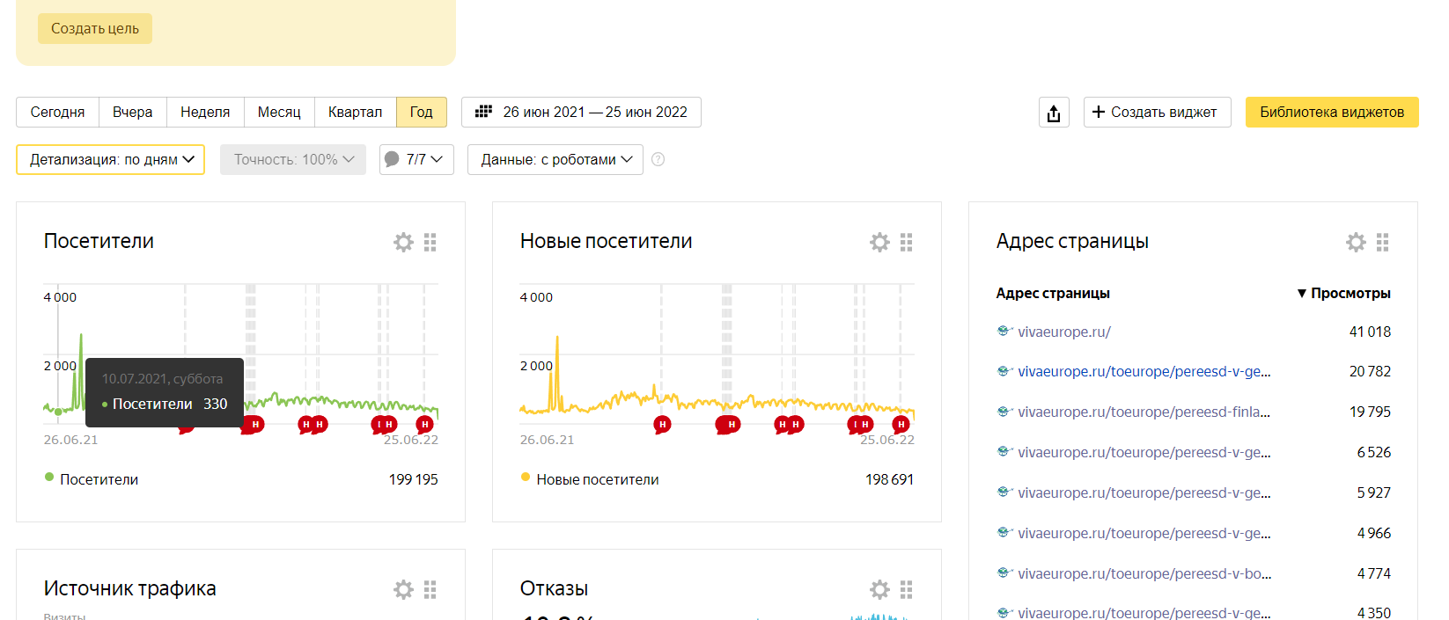Open date range 26 июн 2021 — 25 июн 2022
Image resolution: width=1449 pixels, height=620 pixels.
pos(581,113)
